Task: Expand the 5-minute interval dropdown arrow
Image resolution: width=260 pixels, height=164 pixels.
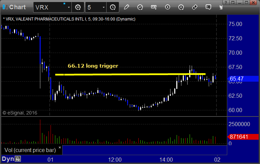Action: pos(104,7)
